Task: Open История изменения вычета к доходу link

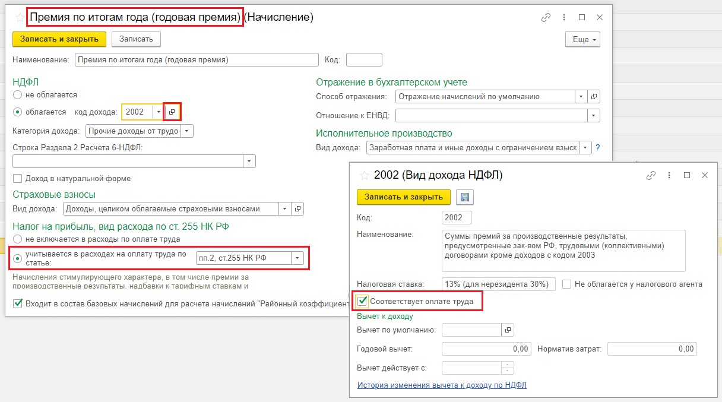Action: 442,385
